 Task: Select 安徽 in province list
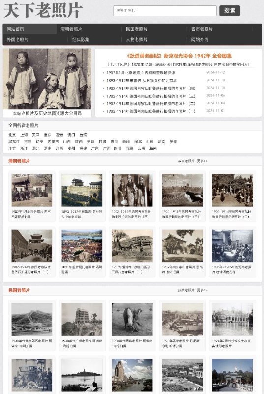click(x=173, y=142)
